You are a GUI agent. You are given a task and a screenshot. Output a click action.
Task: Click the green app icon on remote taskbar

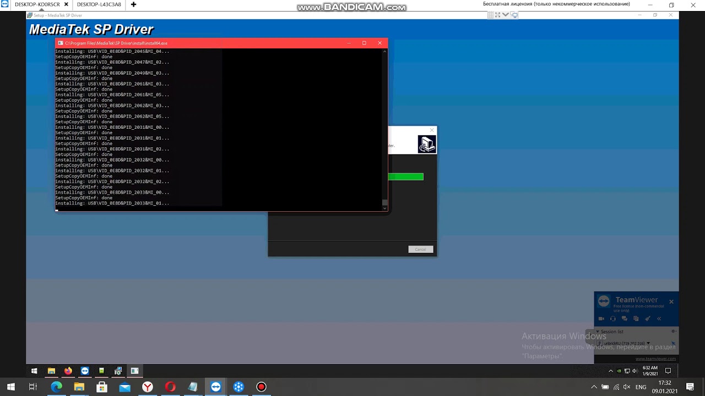click(x=101, y=371)
